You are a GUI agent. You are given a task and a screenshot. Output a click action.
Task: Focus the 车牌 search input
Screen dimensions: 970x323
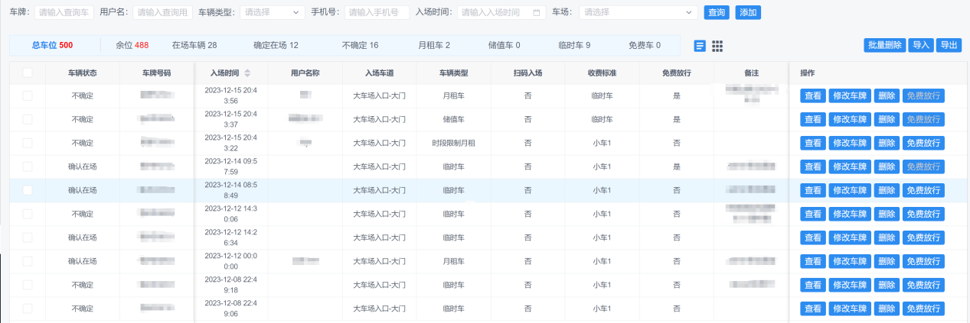[64, 12]
